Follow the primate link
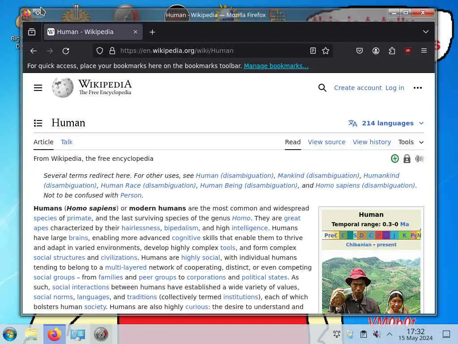The width and height of the screenshot is (458, 344). coord(79,218)
